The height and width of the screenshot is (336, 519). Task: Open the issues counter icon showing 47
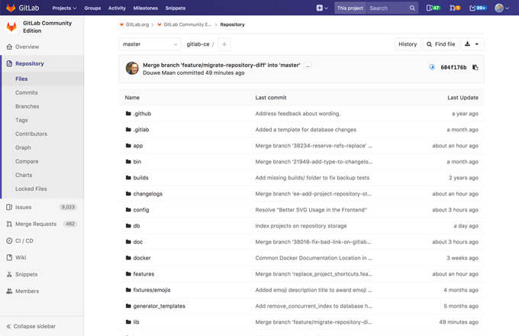click(x=433, y=8)
